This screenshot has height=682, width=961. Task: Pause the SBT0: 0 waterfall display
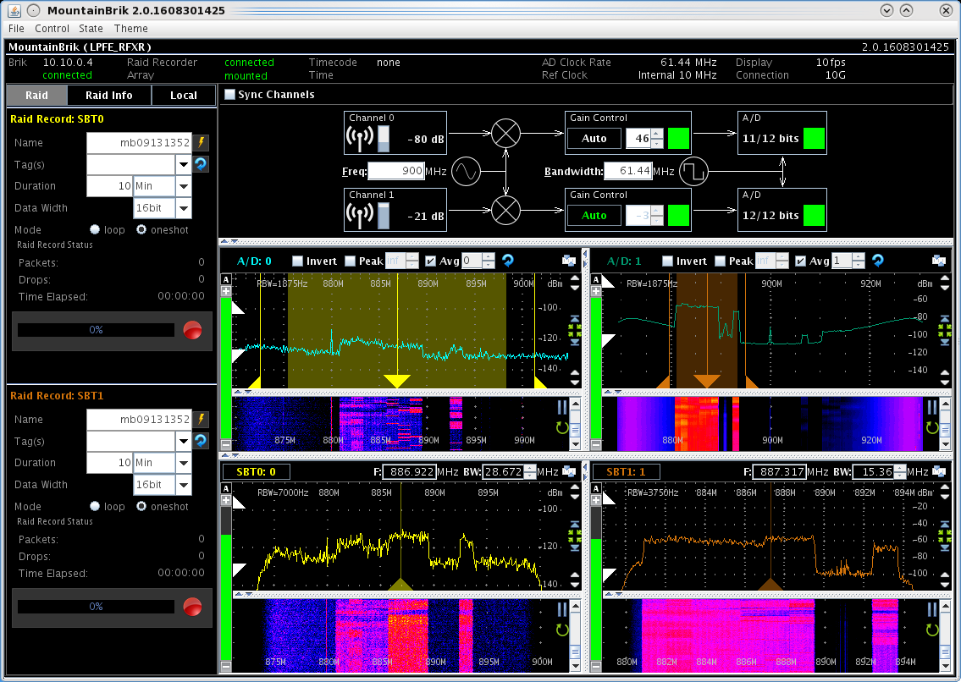point(562,609)
